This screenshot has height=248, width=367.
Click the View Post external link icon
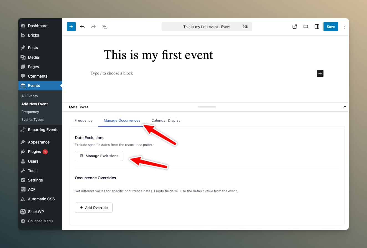pyautogui.click(x=294, y=26)
